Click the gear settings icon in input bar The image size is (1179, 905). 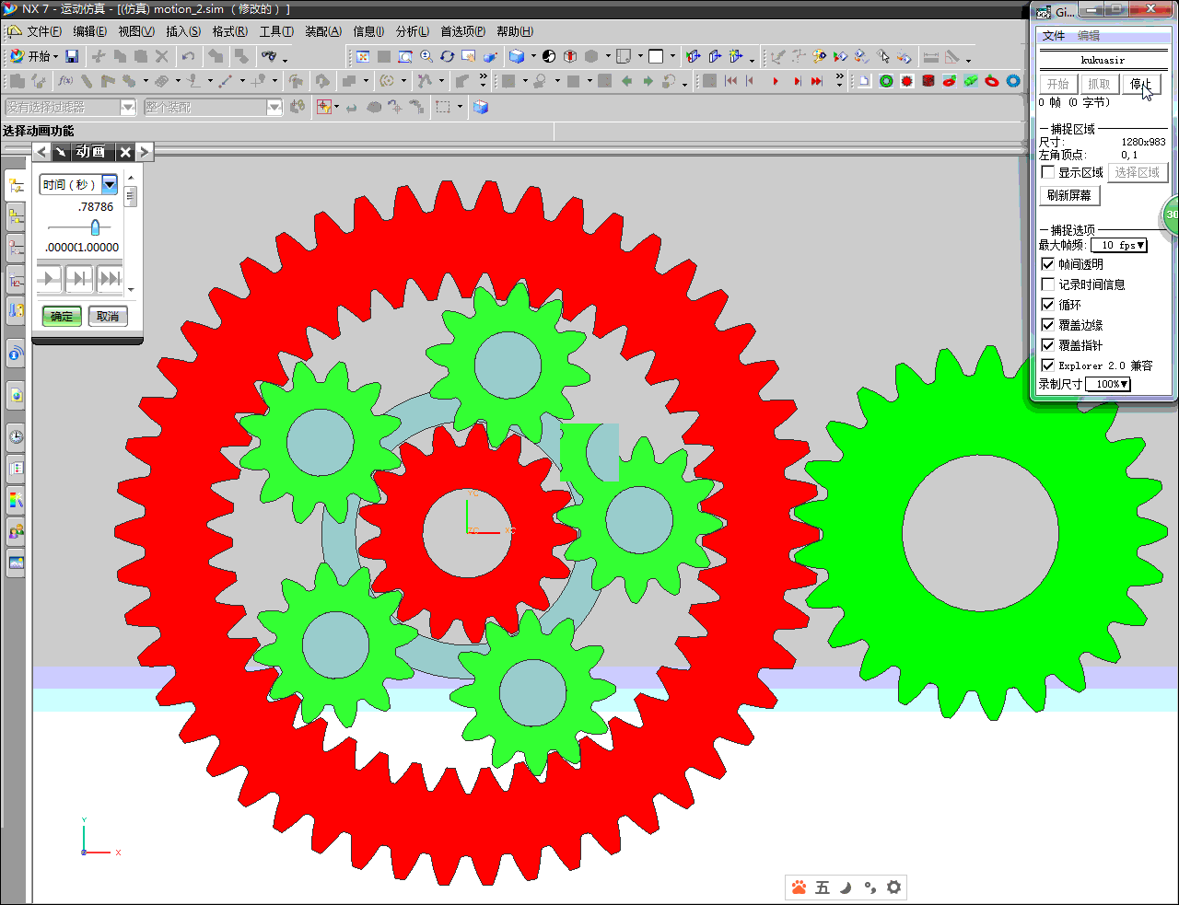pos(893,888)
